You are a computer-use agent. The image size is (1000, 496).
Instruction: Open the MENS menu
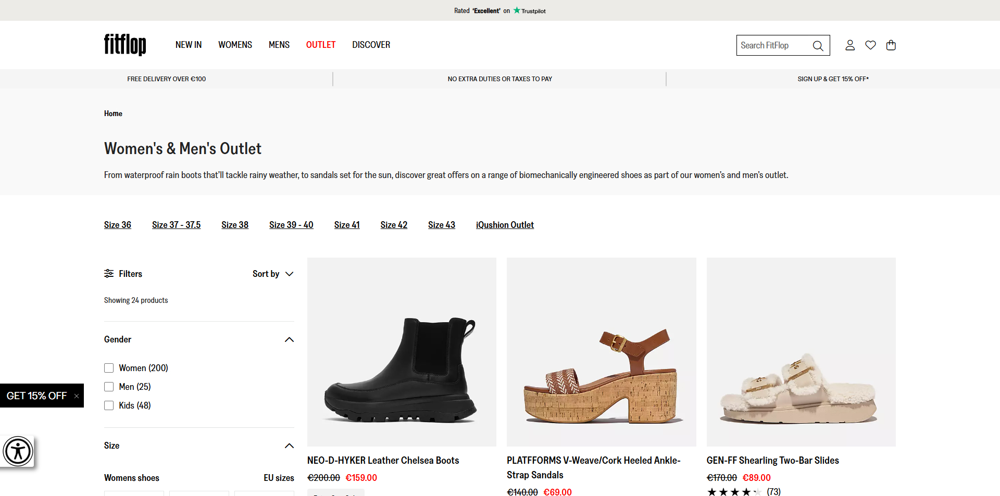(279, 45)
